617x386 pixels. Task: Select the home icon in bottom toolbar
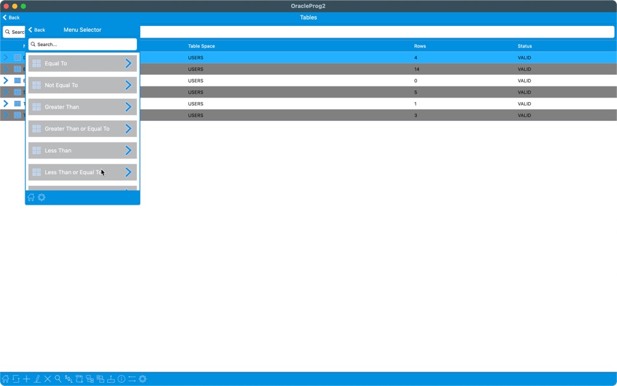click(6, 378)
